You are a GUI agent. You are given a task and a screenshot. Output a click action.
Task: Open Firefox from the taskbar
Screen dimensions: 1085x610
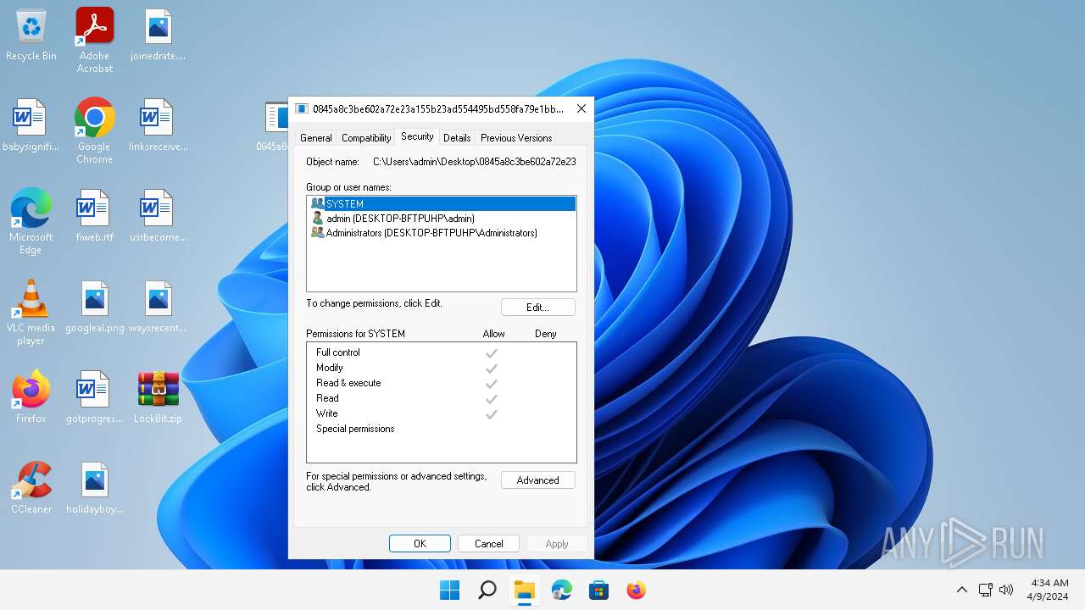[637, 590]
